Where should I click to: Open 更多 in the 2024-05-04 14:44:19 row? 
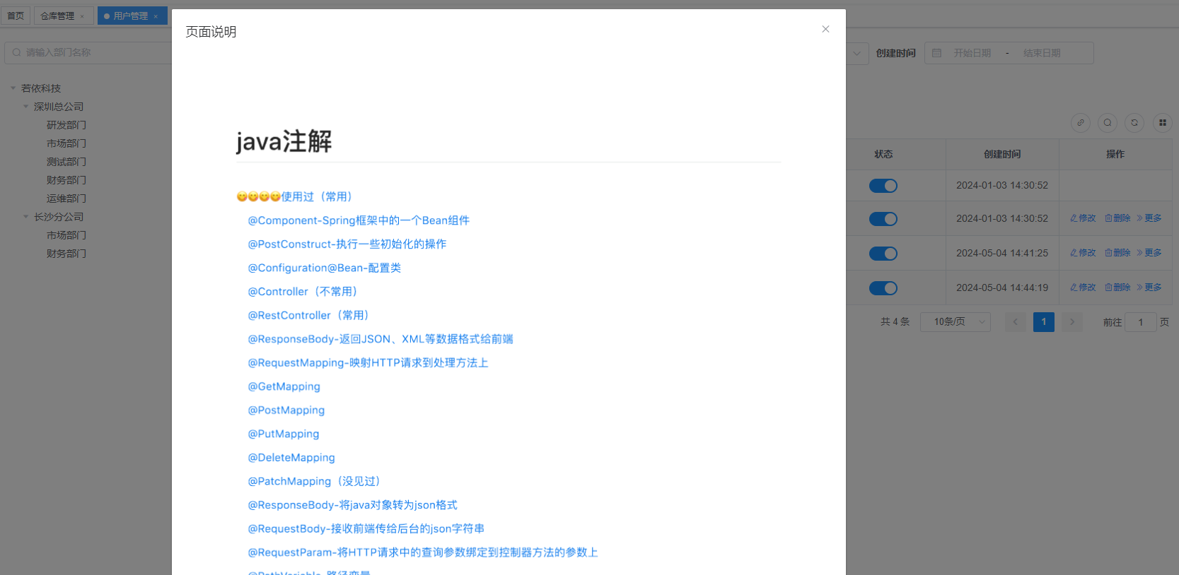1149,287
